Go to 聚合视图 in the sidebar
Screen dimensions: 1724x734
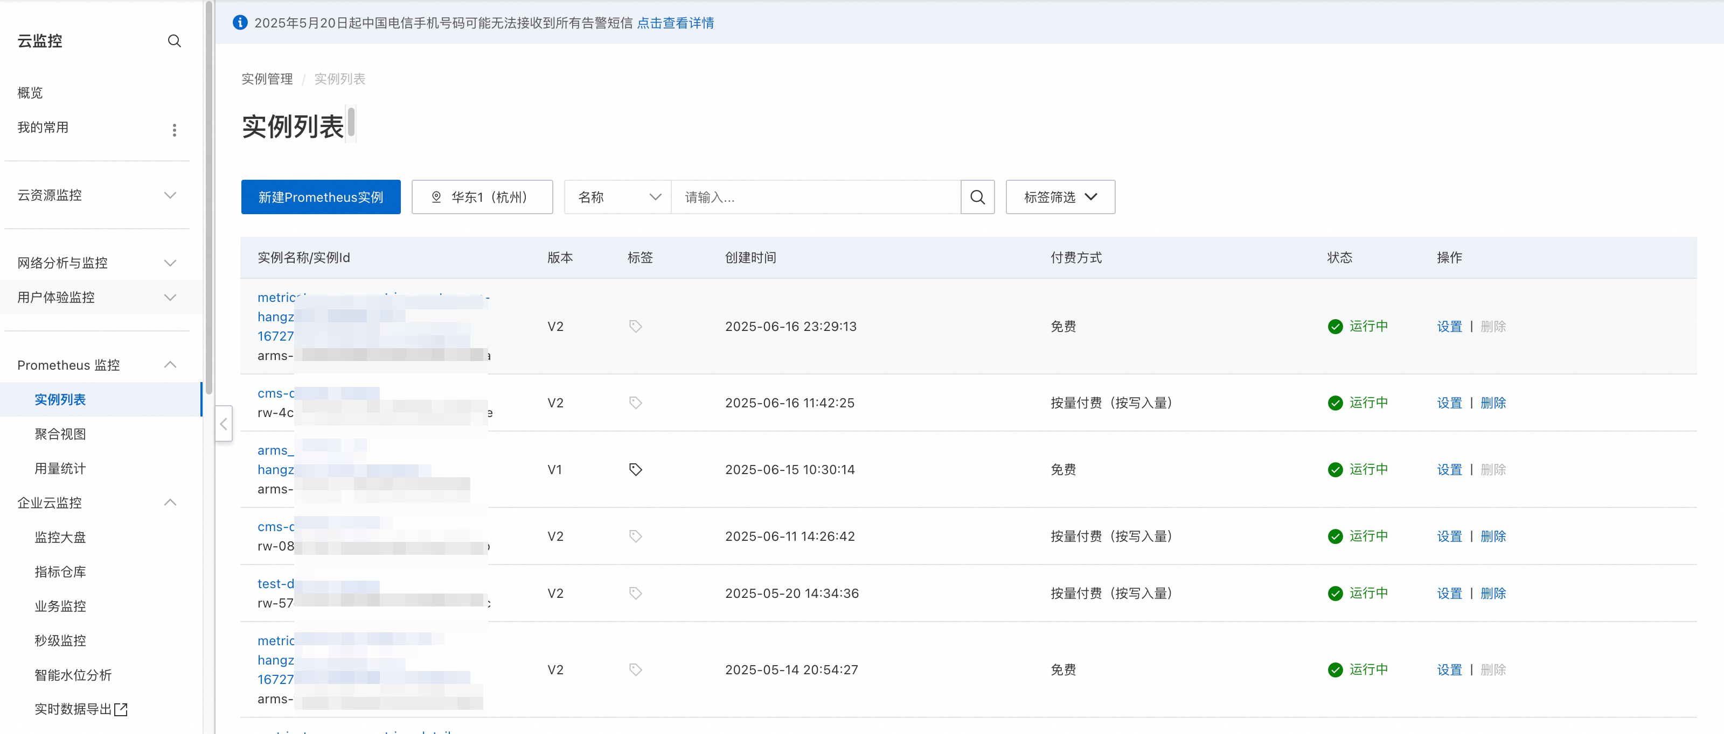coord(60,434)
